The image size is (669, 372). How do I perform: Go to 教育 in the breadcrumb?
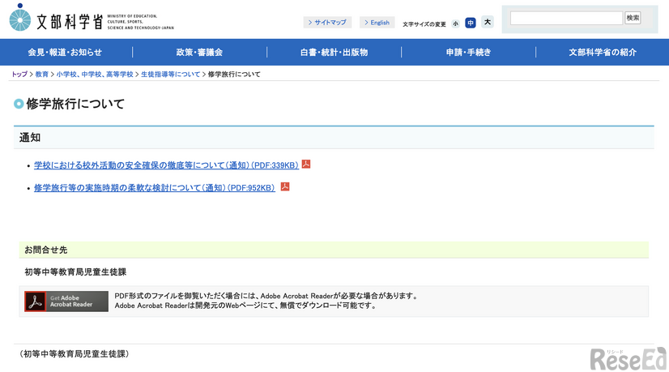pos(42,75)
